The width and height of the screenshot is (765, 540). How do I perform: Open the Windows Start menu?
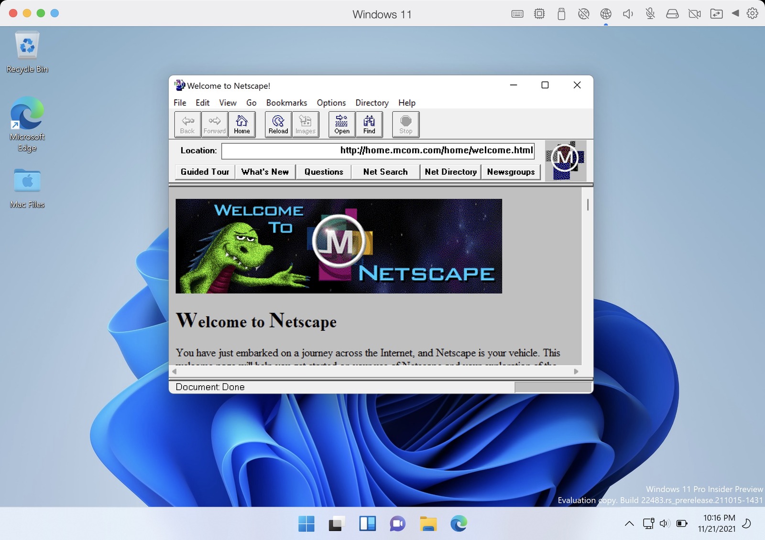pyautogui.click(x=306, y=524)
